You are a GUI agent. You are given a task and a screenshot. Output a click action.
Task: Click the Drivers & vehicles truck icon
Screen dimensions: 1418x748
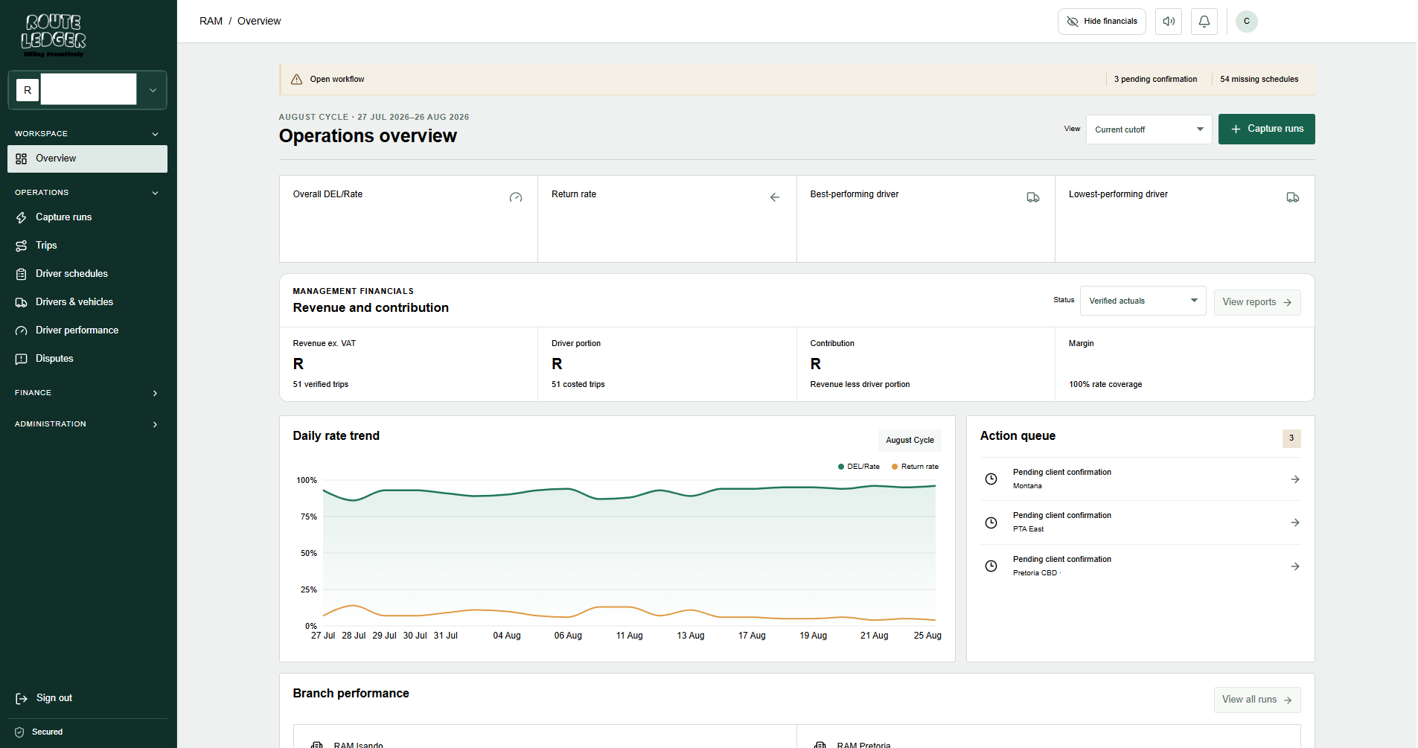click(22, 302)
